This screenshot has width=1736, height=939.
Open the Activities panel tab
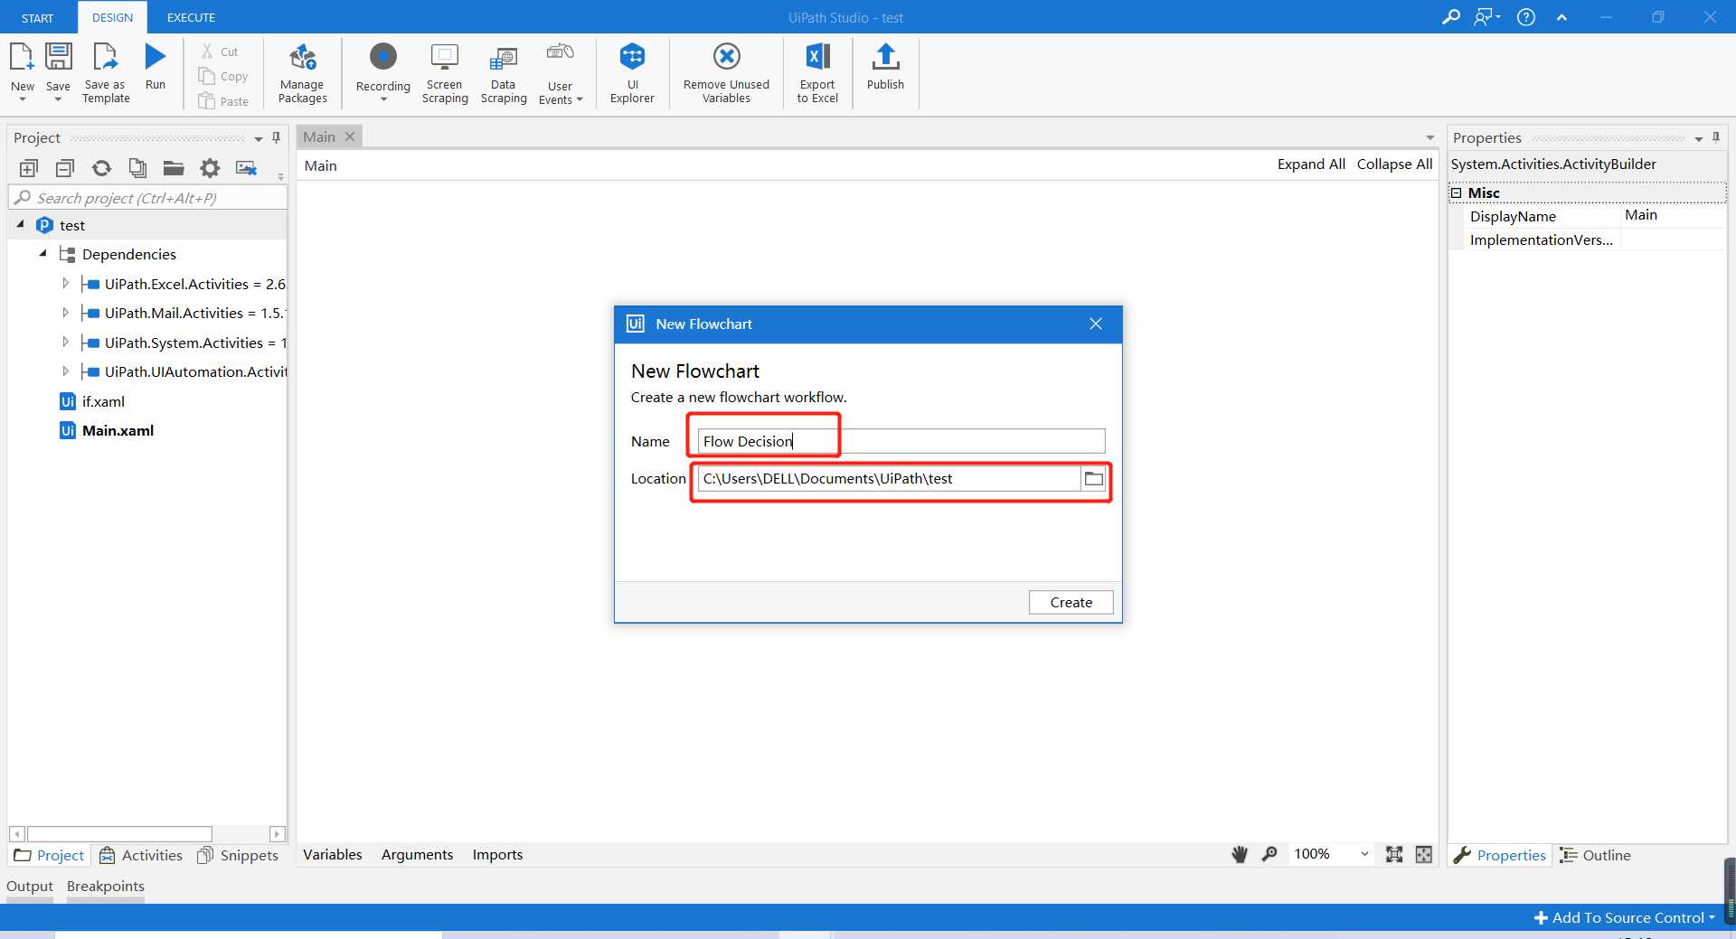coord(141,855)
